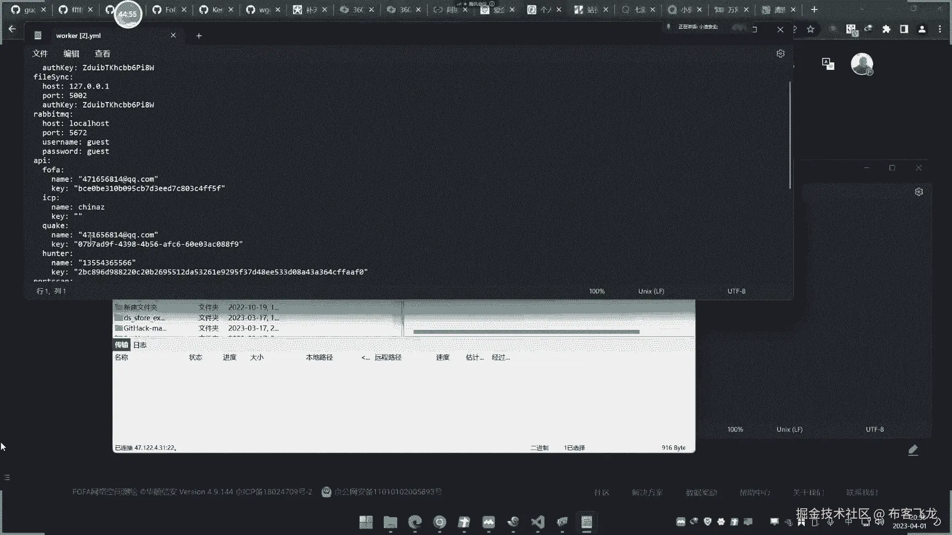Bookmark page with star icon
This screenshot has width=952, height=535.
(x=811, y=29)
